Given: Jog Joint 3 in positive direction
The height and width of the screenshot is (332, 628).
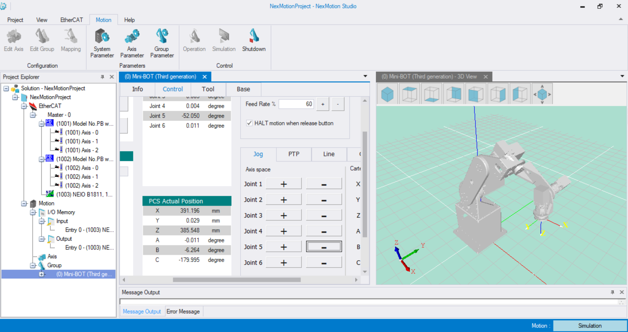Looking at the screenshot, I should (x=284, y=215).
